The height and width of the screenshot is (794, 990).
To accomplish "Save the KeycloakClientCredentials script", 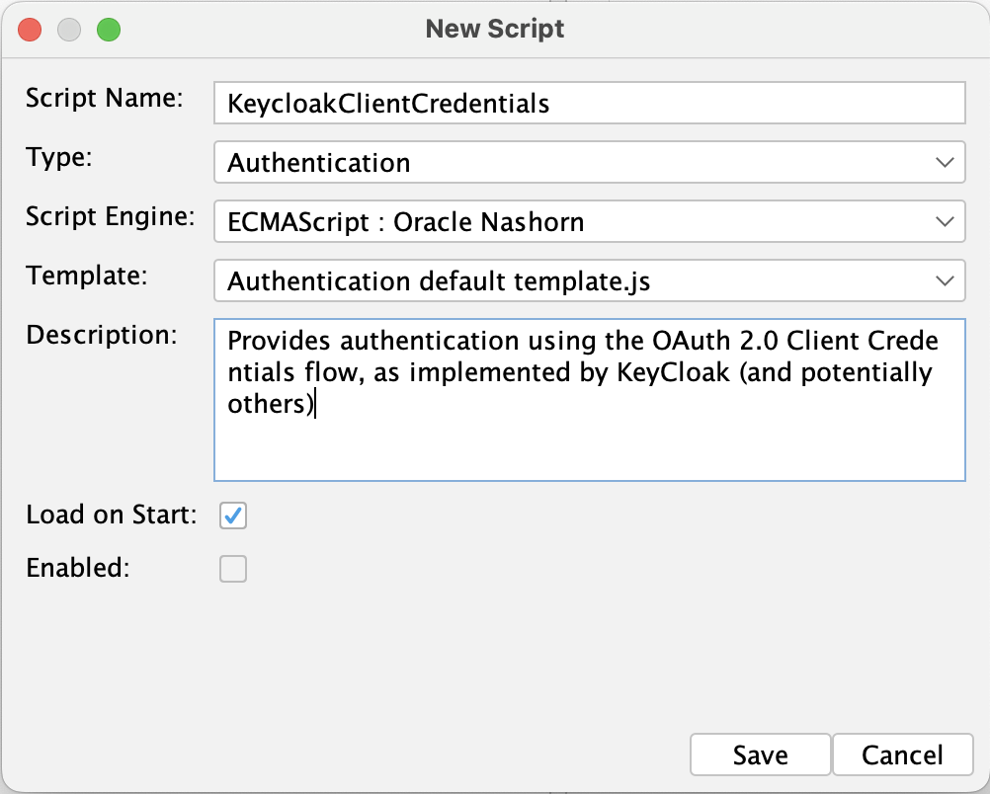I will [x=759, y=754].
